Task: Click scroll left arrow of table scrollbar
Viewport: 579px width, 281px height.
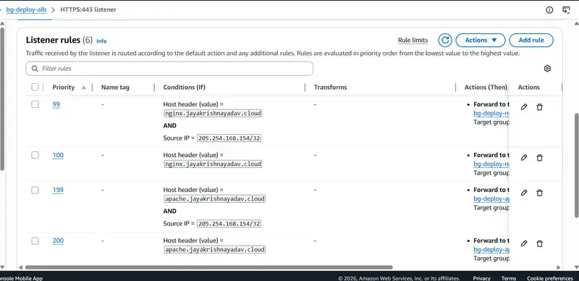Action: 20,267
